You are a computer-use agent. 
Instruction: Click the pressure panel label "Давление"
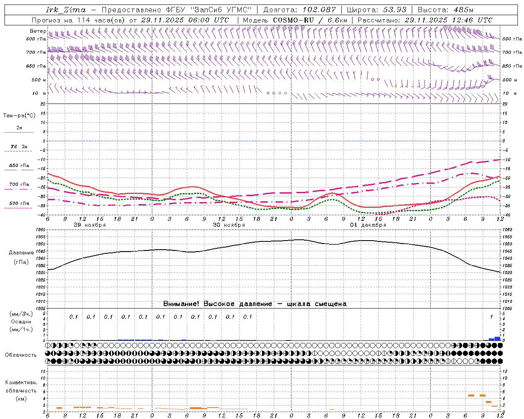(x=21, y=253)
